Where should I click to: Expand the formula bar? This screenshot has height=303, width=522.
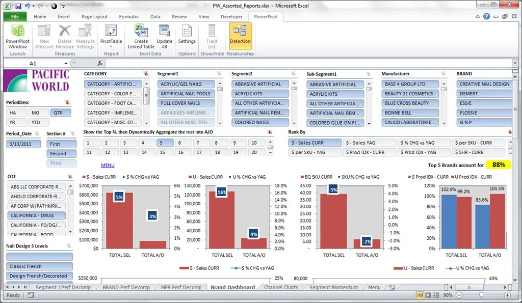(515, 63)
